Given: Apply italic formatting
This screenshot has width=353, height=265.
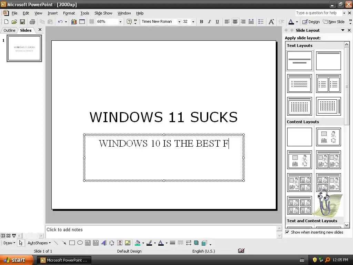Looking at the screenshot, I should (209, 22).
